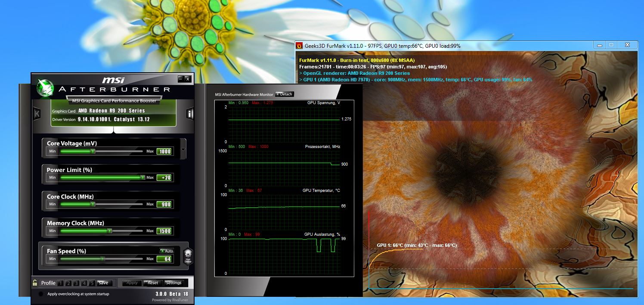Screen dimensions: 644x305
Task: Click the Prozessortakt, MHz graph
Action: click(x=284, y=168)
